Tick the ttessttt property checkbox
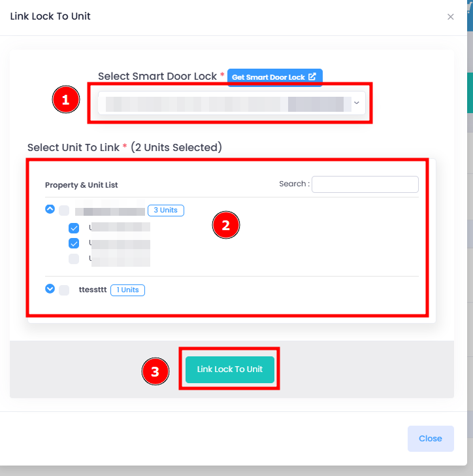Viewport: 473px width, 476px height. coord(64,290)
